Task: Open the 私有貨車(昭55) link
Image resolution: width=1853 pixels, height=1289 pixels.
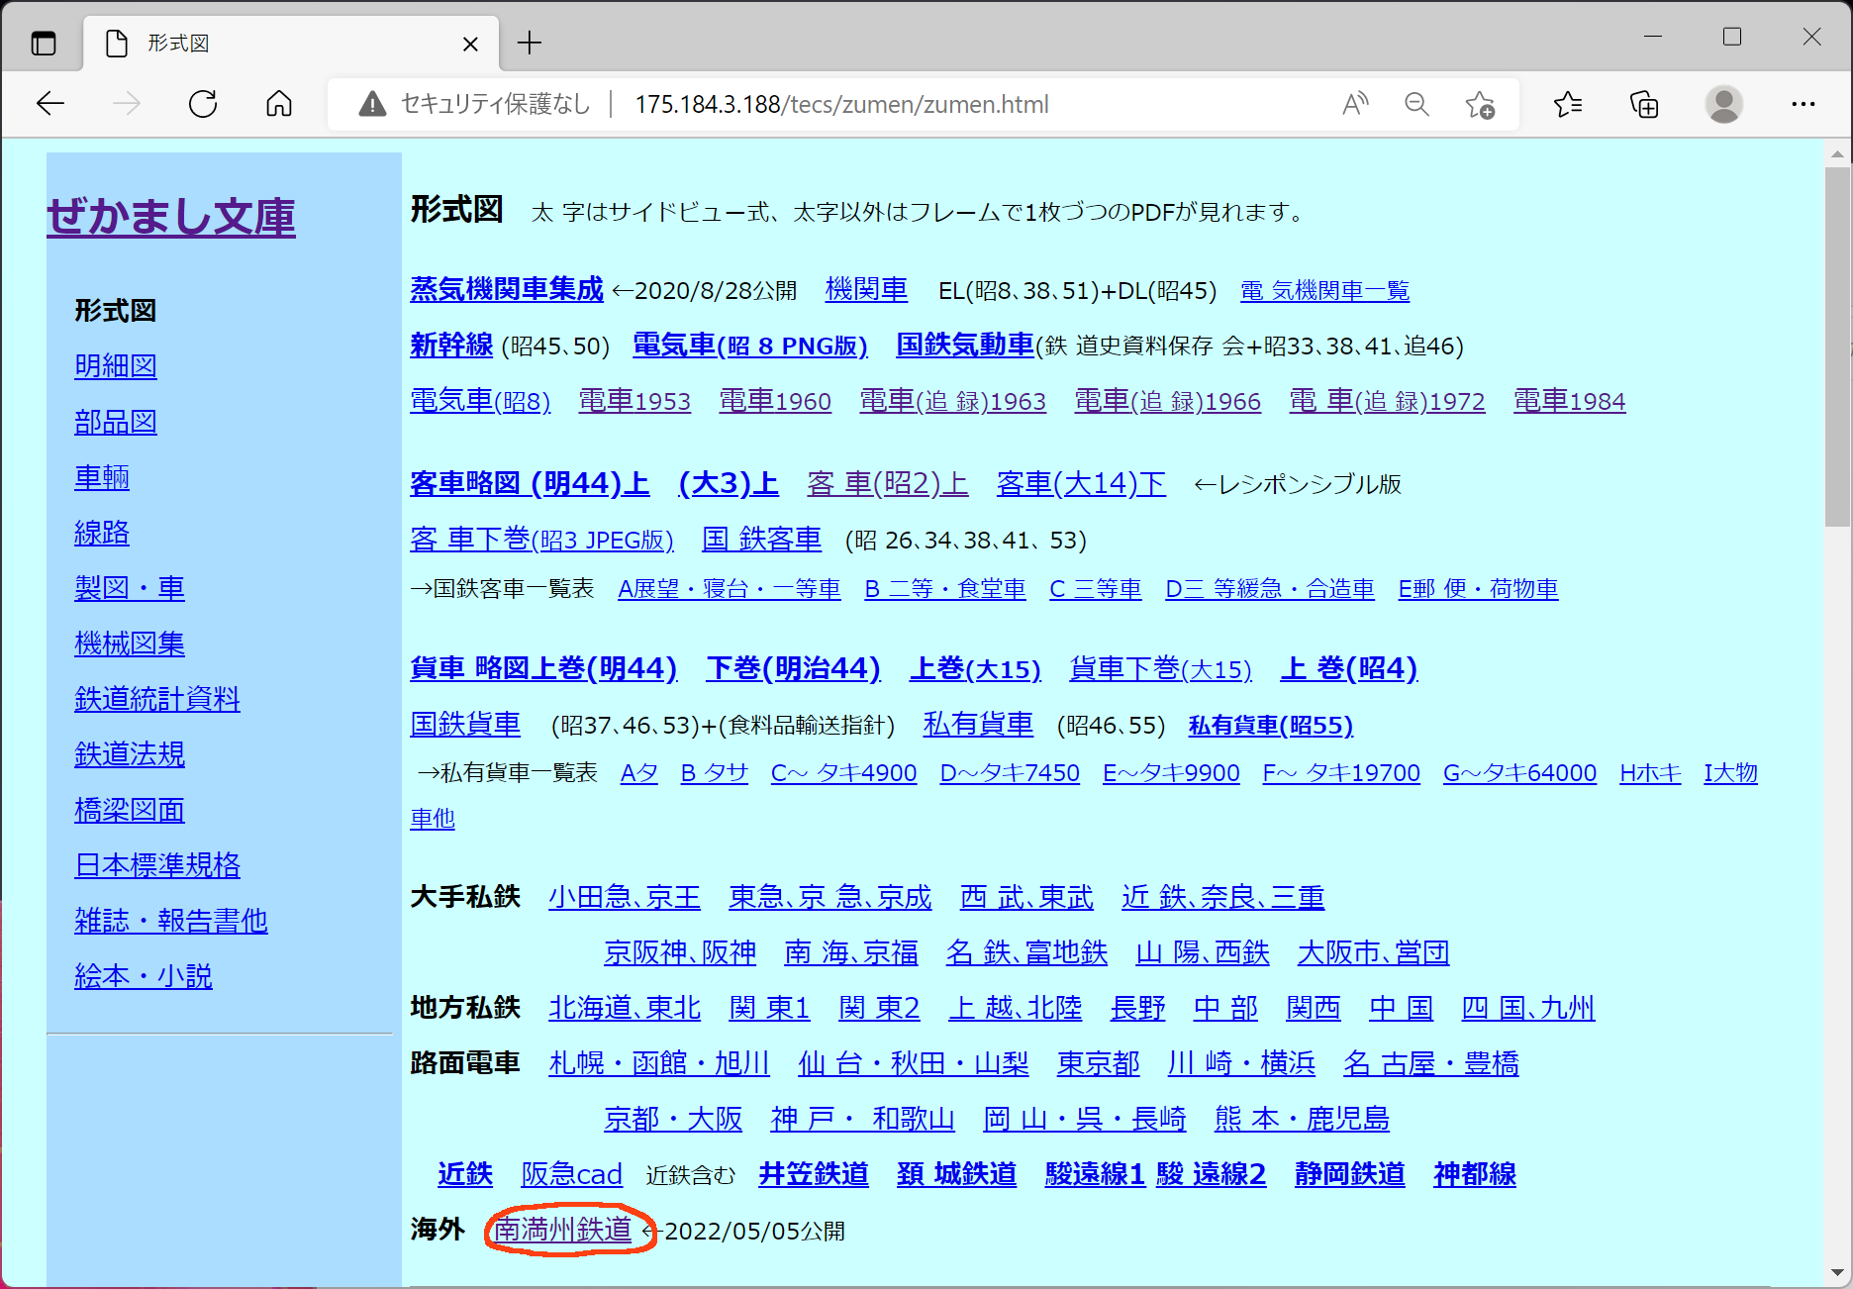Action: point(1271,725)
